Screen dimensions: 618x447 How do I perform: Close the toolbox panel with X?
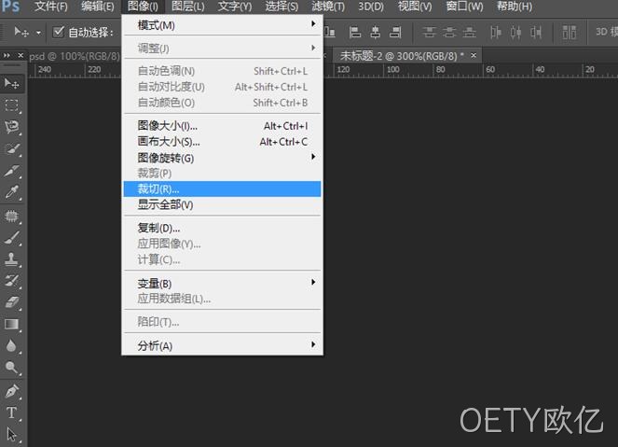click(x=21, y=56)
